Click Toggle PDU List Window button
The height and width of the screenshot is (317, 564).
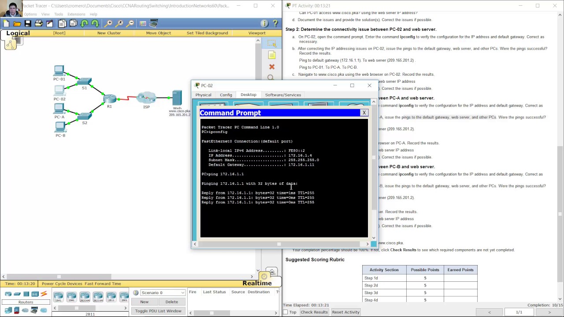tap(158, 311)
